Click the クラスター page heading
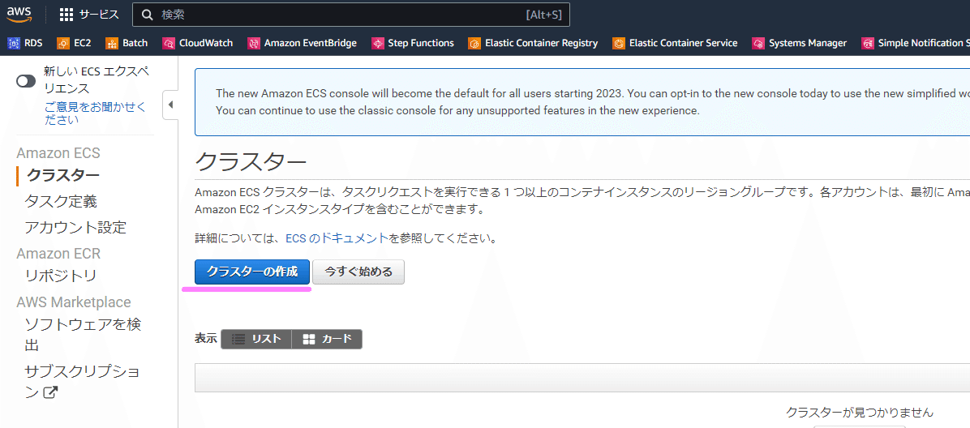Image resolution: width=970 pixels, height=428 pixels. (x=251, y=162)
